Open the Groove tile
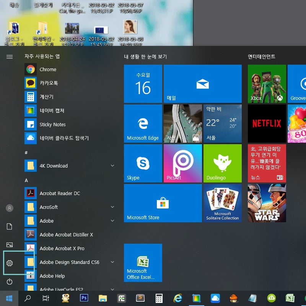Screen dimensions: 306x306 [x=297, y=84]
